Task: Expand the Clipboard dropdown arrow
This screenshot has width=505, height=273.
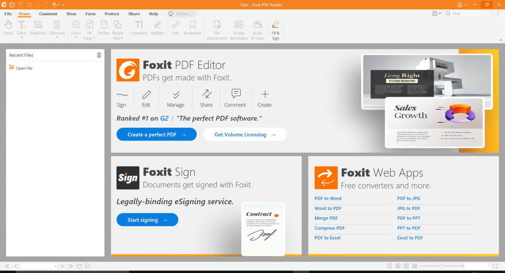Action: point(57,37)
